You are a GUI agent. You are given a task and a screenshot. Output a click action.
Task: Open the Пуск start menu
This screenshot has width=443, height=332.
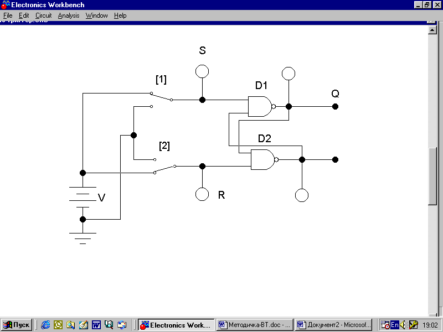[17, 325]
